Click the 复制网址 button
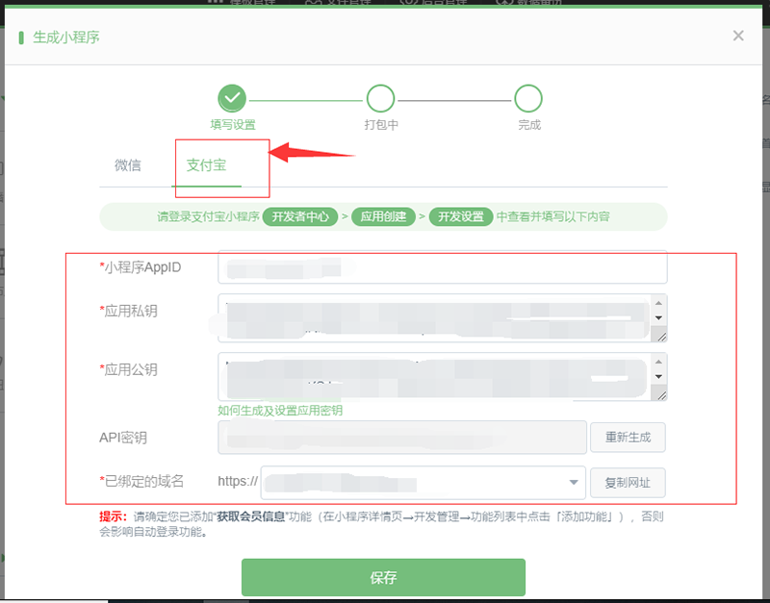This screenshot has height=603, width=770. click(x=628, y=481)
